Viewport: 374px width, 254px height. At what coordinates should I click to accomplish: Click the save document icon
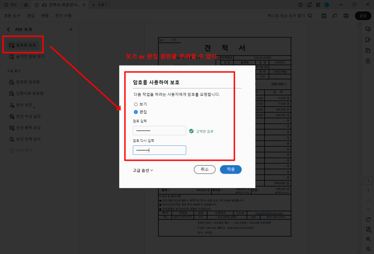click(324, 16)
